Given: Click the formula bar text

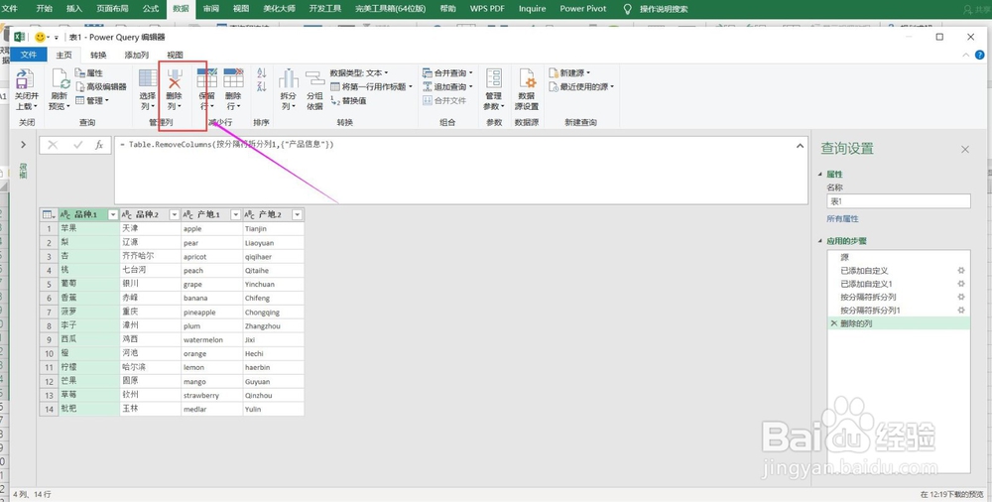Looking at the screenshot, I should click(x=226, y=144).
